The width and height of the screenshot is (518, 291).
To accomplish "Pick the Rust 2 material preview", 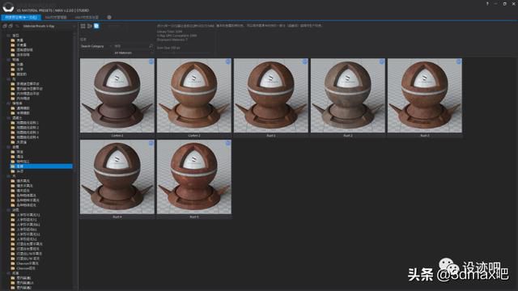I will coord(348,95).
